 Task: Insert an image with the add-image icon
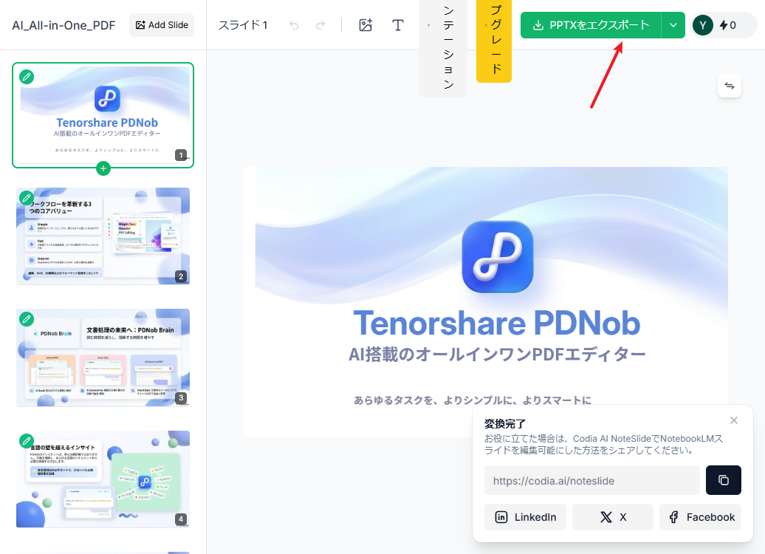[x=366, y=25]
